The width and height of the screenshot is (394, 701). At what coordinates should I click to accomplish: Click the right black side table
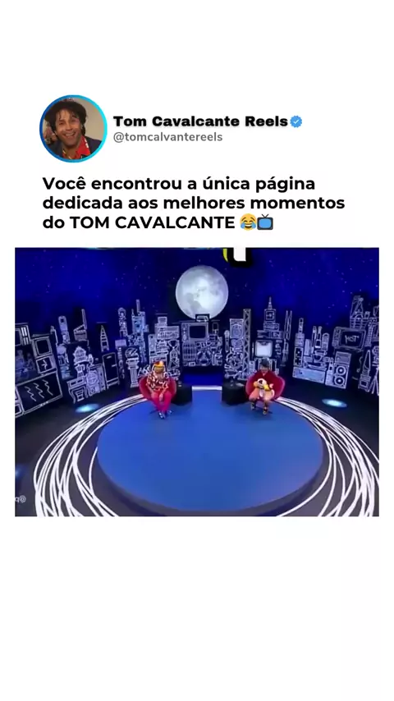pyautogui.click(x=234, y=392)
